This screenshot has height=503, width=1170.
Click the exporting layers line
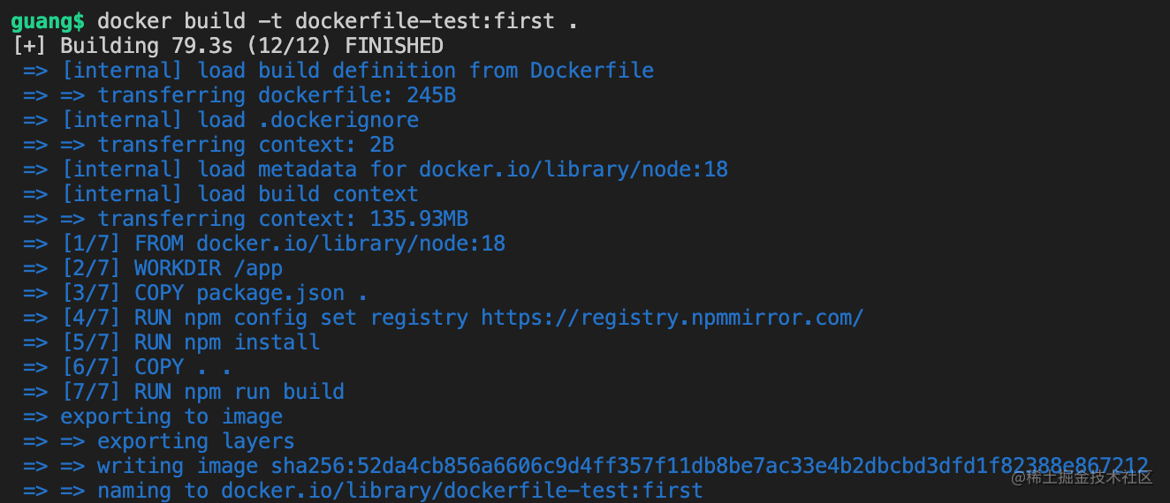click(x=159, y=441)
